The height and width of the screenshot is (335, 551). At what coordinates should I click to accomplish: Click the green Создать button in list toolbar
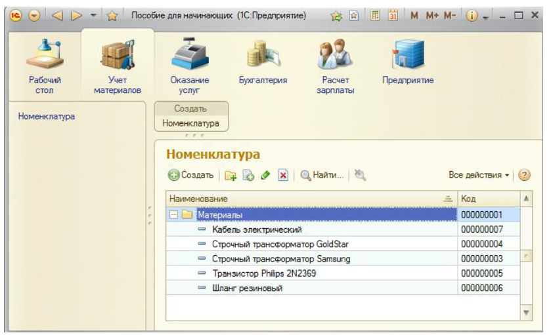[191, 175]
